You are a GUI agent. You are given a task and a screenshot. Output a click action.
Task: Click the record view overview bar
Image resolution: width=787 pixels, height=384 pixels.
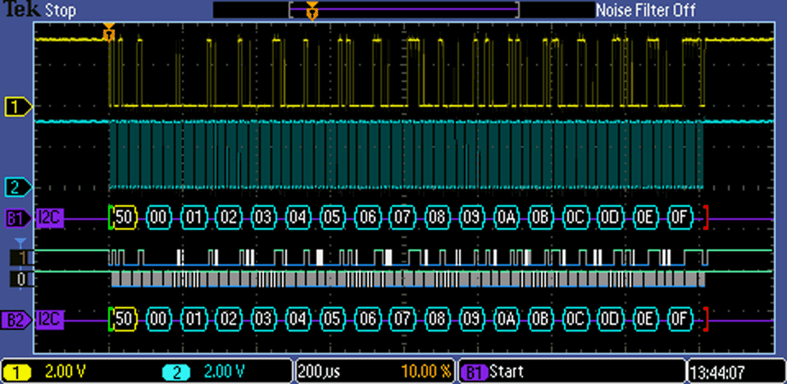(404, 10)
